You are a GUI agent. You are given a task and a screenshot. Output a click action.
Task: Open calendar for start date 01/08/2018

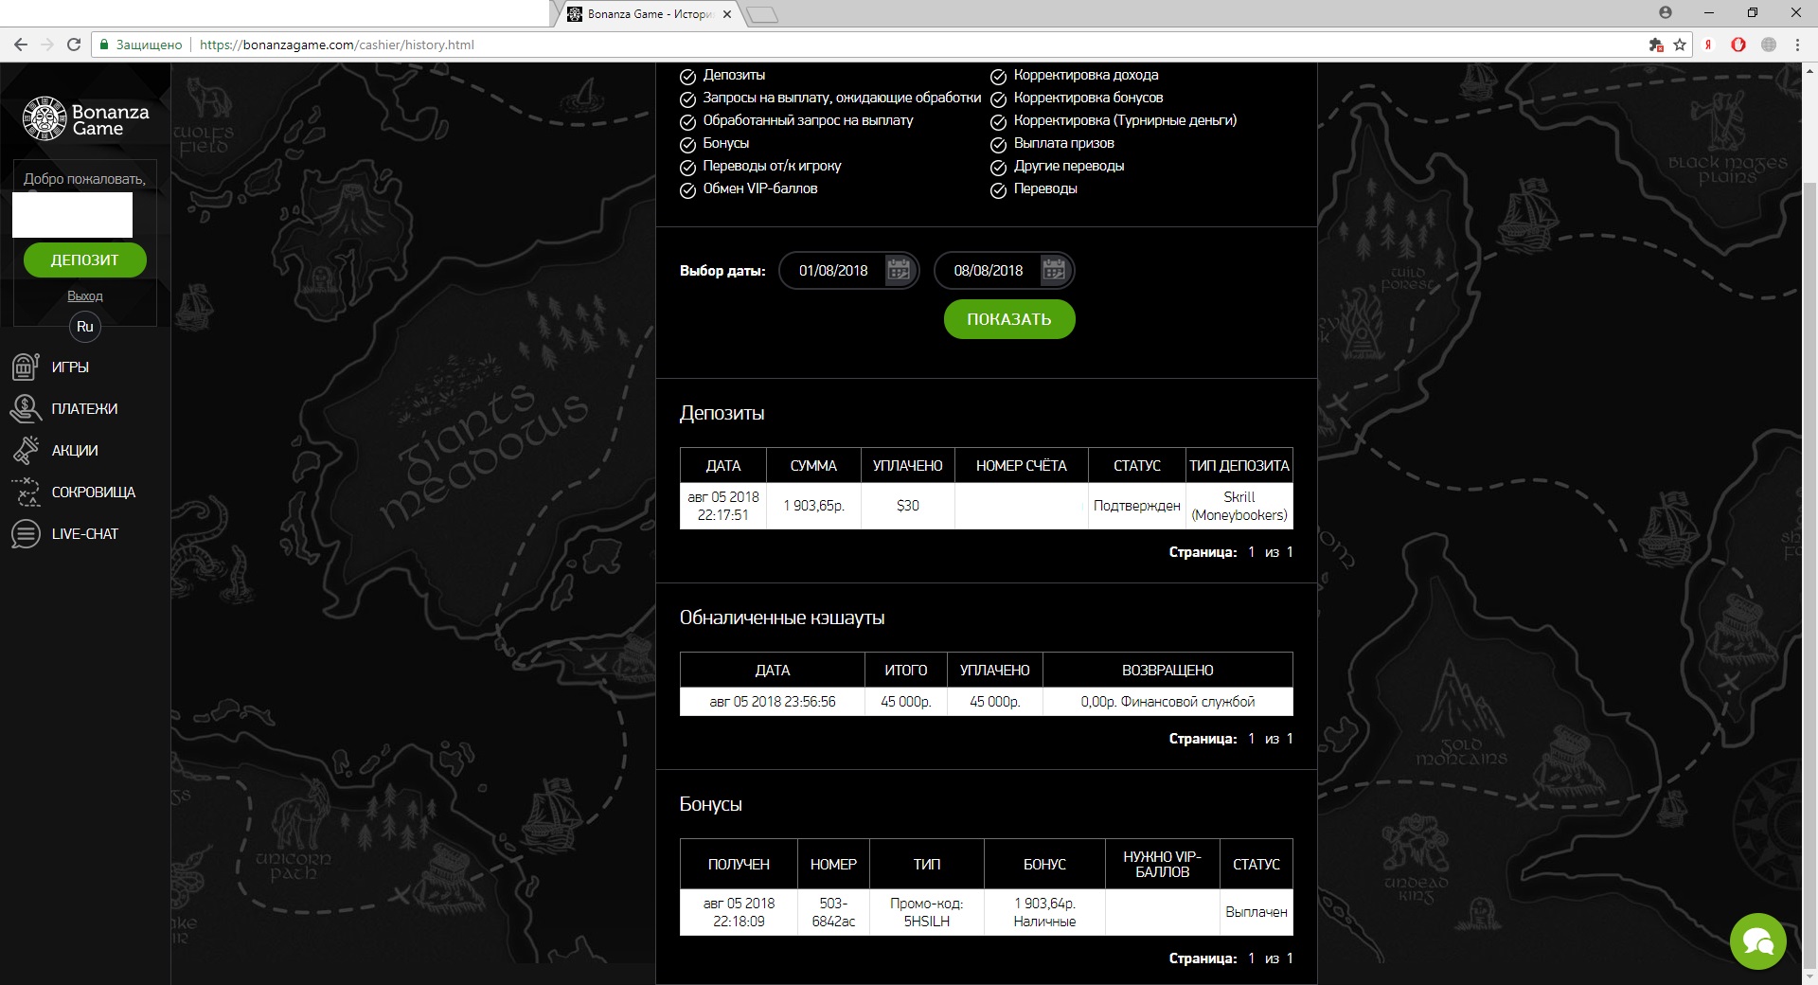click(898, 271)
